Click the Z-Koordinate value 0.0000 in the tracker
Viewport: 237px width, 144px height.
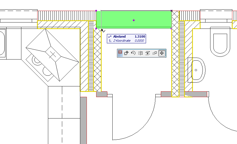click(x=139, y=41)
